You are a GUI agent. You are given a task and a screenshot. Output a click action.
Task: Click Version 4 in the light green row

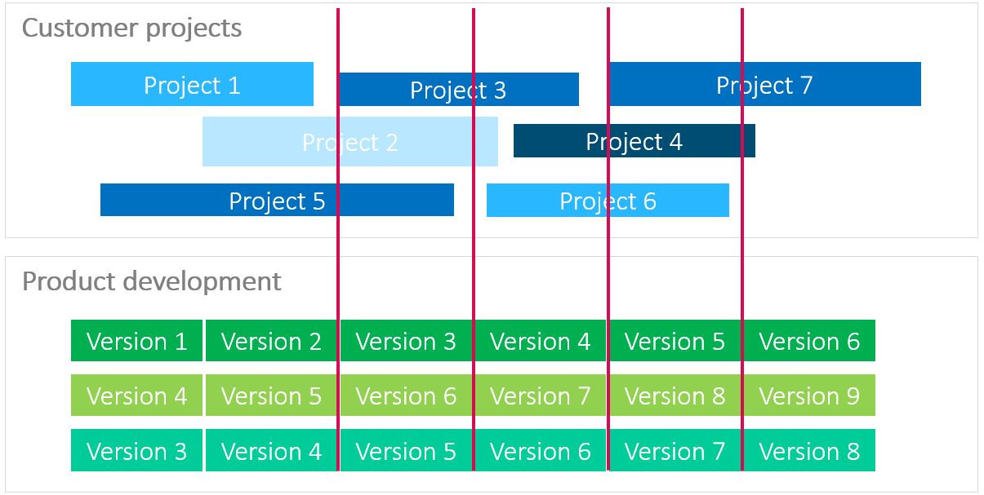coord(136,396)
